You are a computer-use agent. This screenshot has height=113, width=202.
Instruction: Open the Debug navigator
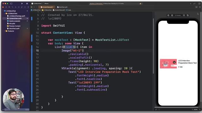pos(22,7)
